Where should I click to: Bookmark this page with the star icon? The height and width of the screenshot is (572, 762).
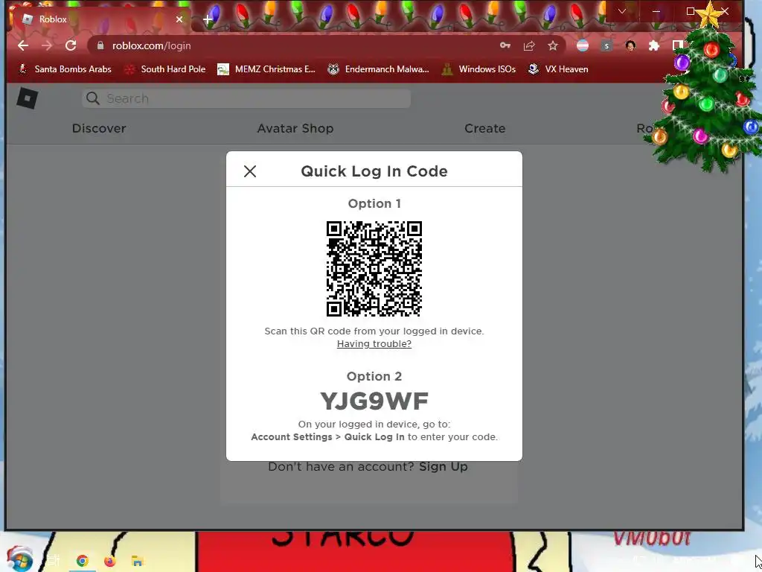click(553, 45)
